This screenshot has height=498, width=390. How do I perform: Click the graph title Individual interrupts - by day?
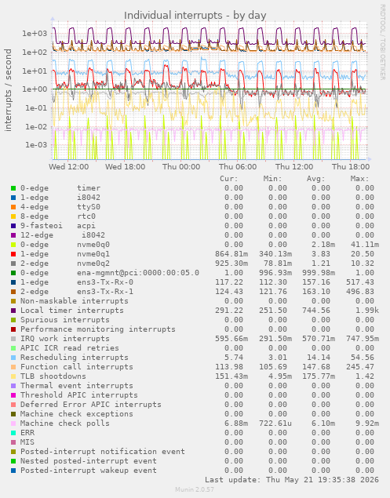pyautogui.click(x=195, y=15)
